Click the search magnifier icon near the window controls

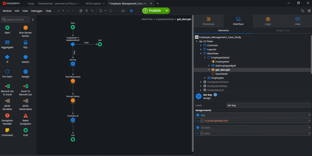click(302, 11)
